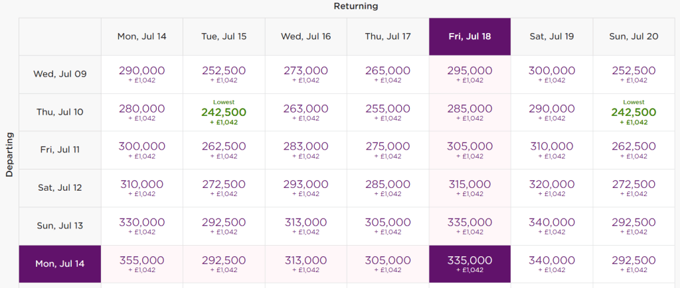Pick the 355,000 fare departing Mon, Jul 14
680x288 pixels.
click(141, 264)
